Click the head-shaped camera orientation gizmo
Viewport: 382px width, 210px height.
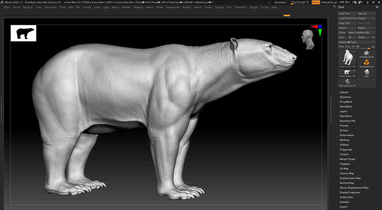coord(308,39)
